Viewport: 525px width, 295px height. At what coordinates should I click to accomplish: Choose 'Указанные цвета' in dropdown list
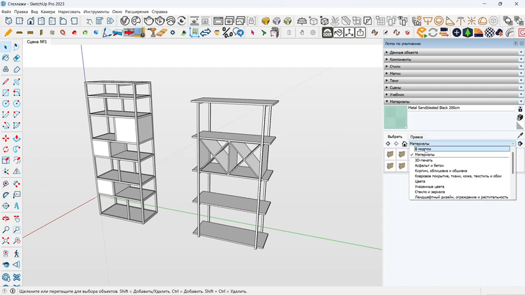430,187
